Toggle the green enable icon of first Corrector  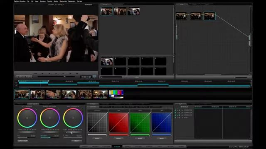click(175, 111)
